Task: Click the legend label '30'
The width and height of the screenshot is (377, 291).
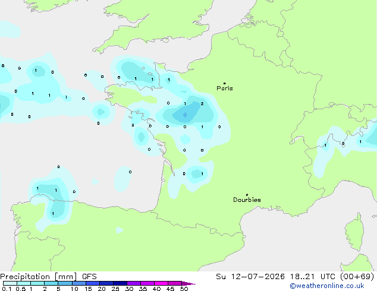Action: click(129, 289)
